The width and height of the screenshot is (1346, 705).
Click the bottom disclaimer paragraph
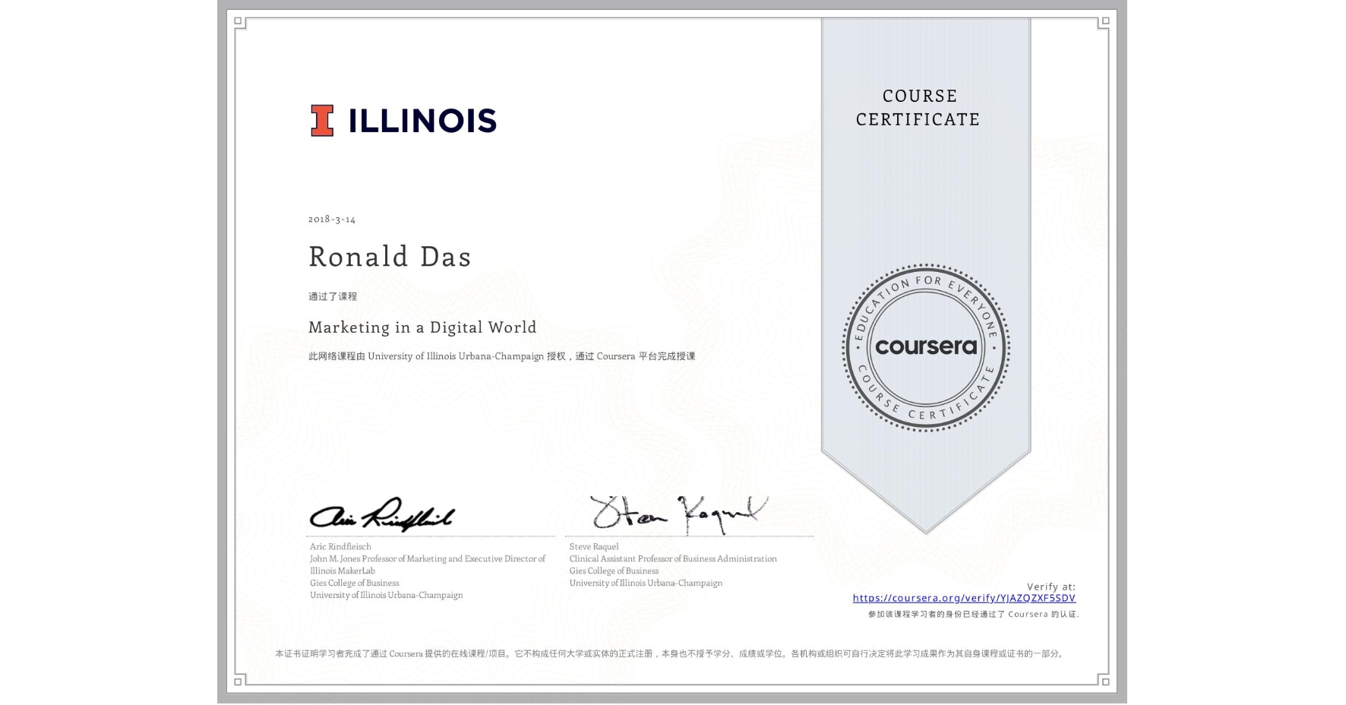click(671, 653)
